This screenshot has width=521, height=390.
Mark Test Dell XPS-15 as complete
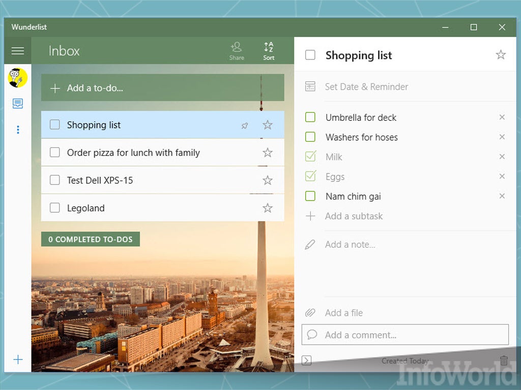click(55, 180)
